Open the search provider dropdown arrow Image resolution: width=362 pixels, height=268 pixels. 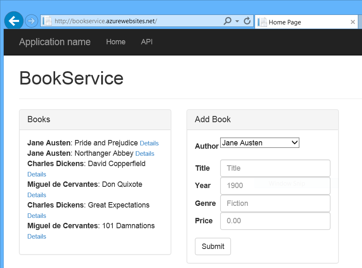pos(236,21)
